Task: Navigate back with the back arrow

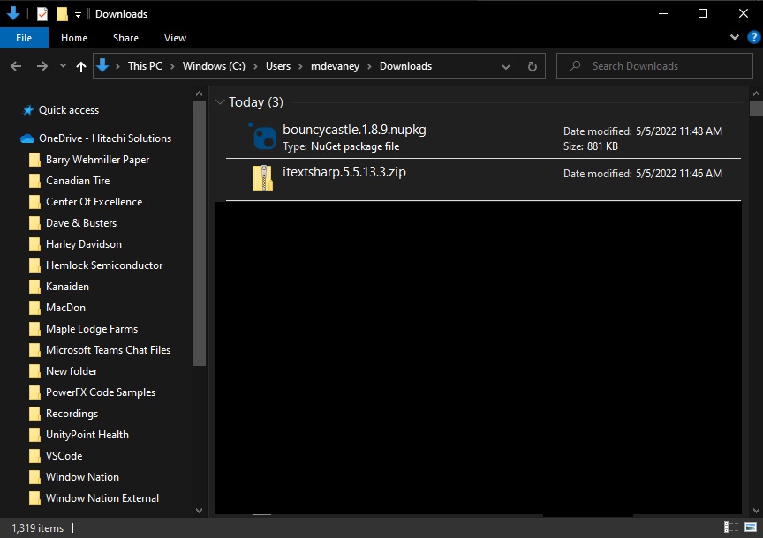Action: (16, 66)
